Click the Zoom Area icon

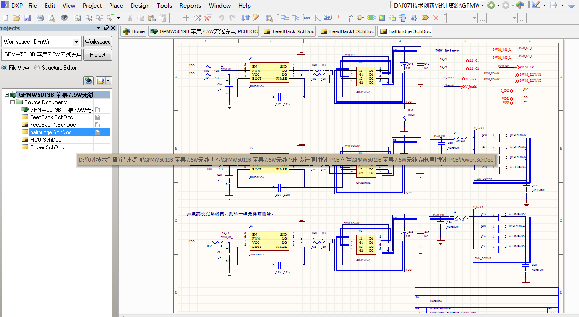point(88,18)
